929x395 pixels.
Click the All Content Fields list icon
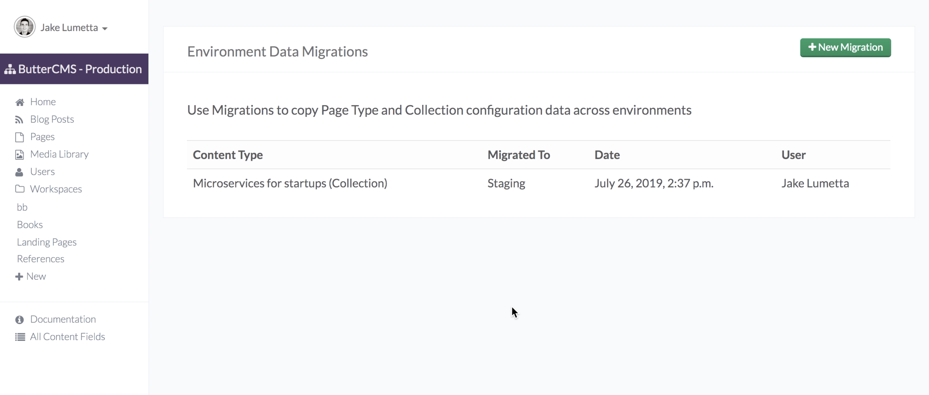pos(20,337)
